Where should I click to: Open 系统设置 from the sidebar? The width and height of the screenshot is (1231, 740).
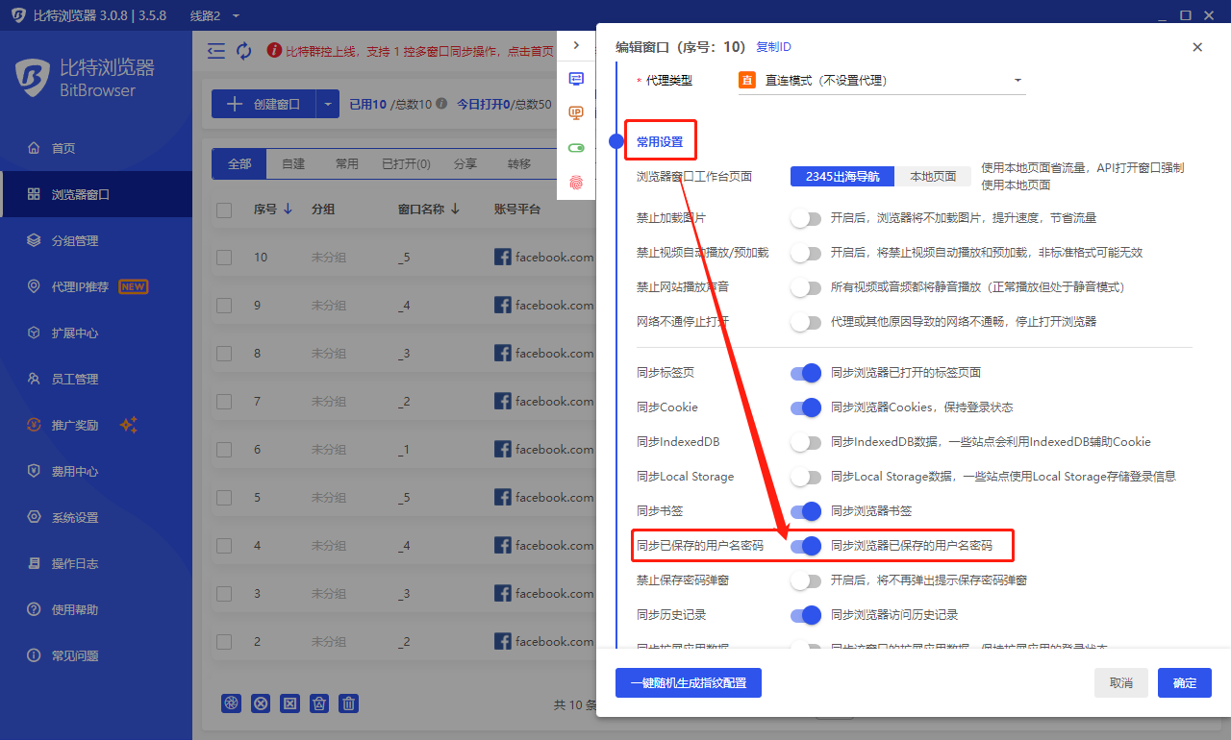[x=75, y=518]
